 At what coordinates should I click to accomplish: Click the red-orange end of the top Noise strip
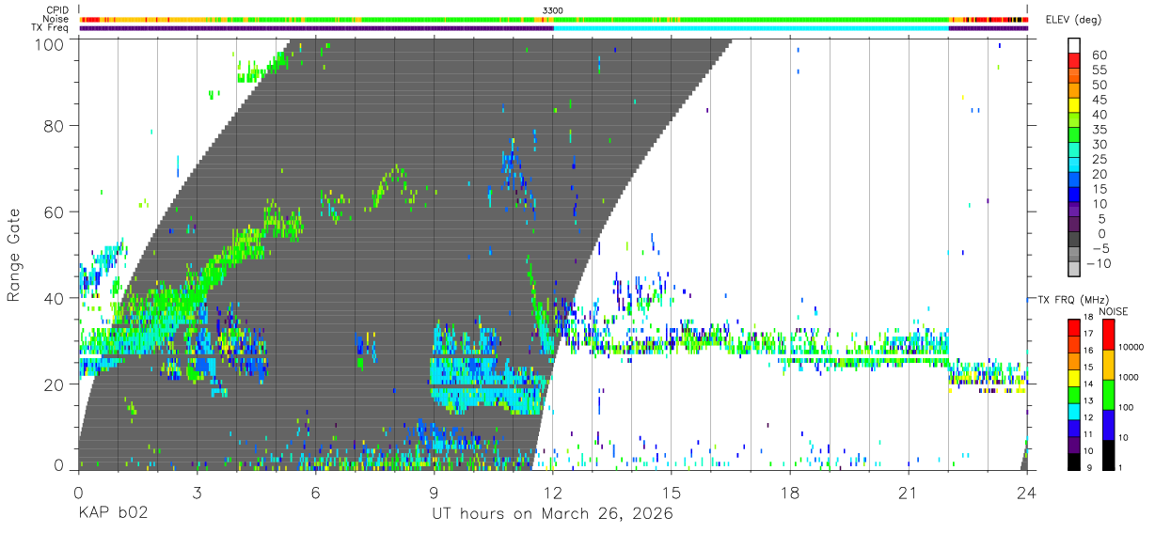[x=989, y=19]
